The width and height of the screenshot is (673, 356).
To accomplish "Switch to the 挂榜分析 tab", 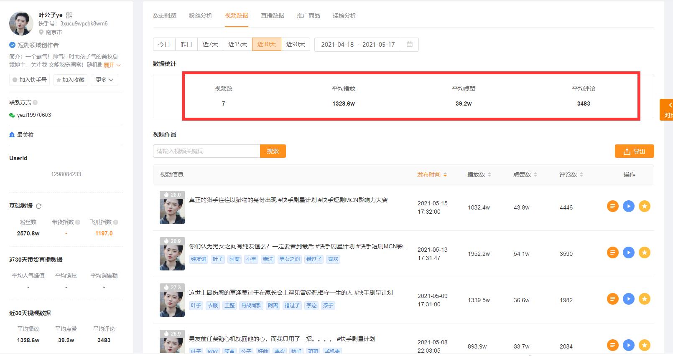I will tap(344, 15).
